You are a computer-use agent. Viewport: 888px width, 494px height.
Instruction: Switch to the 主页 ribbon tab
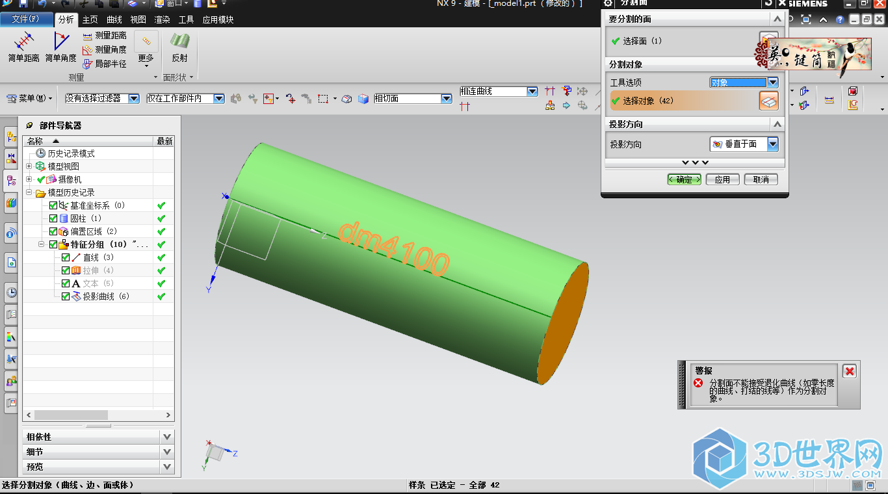pos(90,19)
